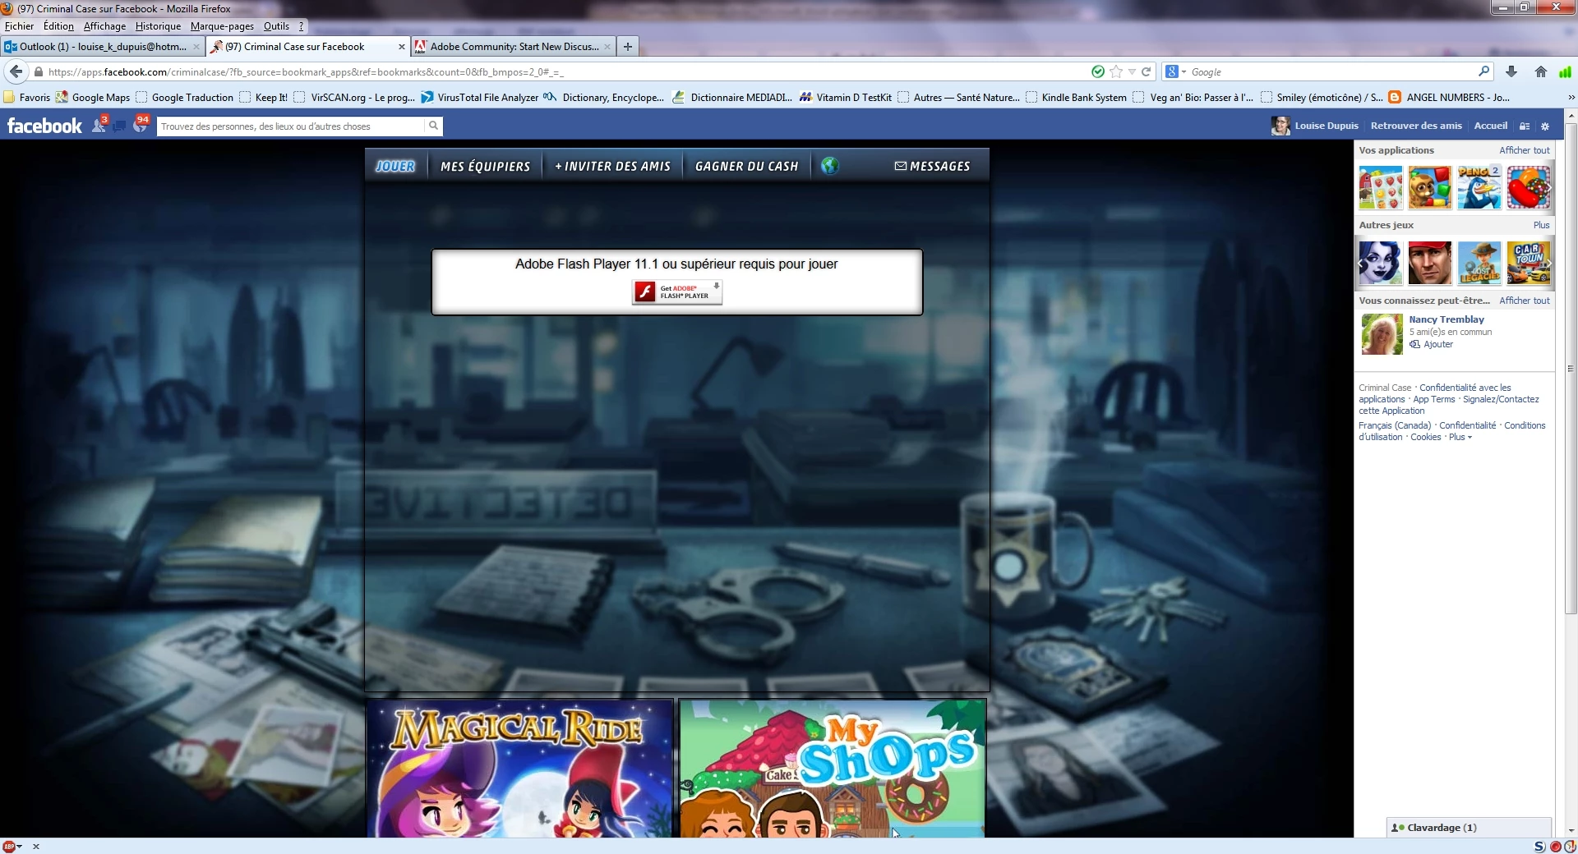Switch to the Adobe Community tab
The image size is (1578, 854).
513,47
